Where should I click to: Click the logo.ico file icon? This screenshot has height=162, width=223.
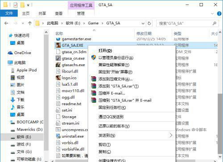58,78
